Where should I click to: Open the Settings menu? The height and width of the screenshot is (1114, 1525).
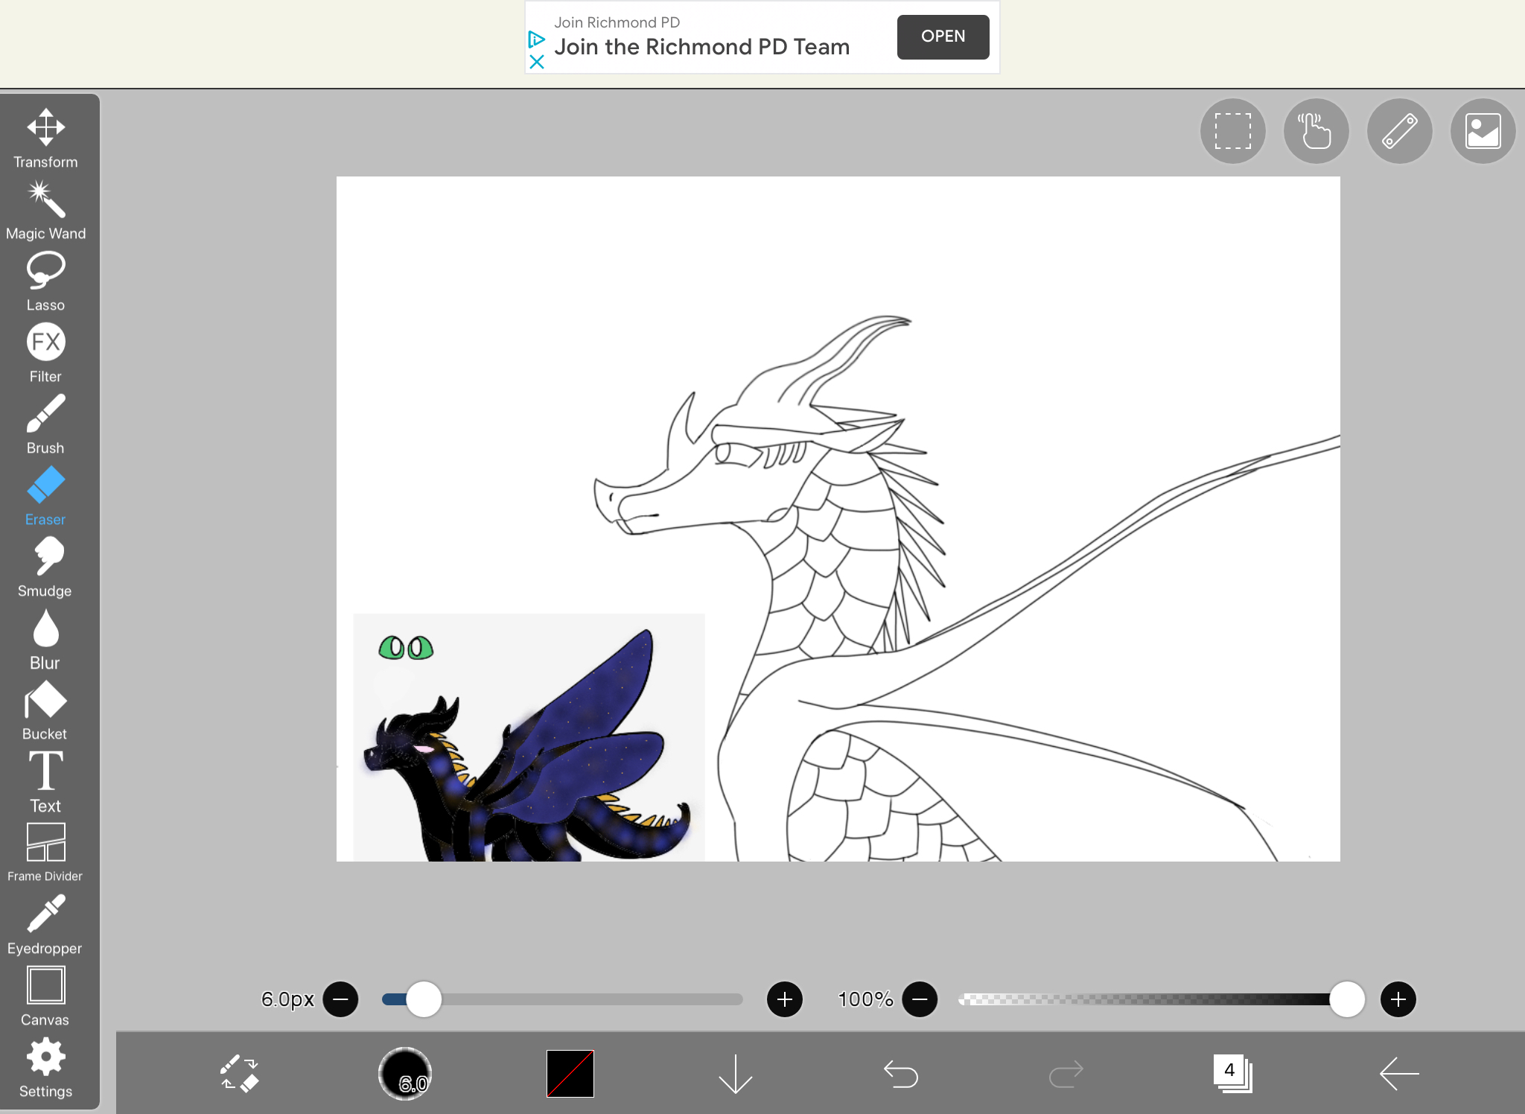click(45, 1068)
